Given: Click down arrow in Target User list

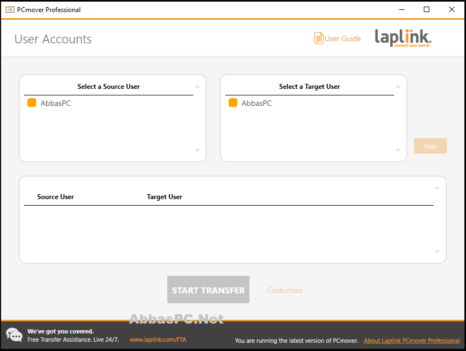Looking at the screenshot, I should click(x=398, y=150).
